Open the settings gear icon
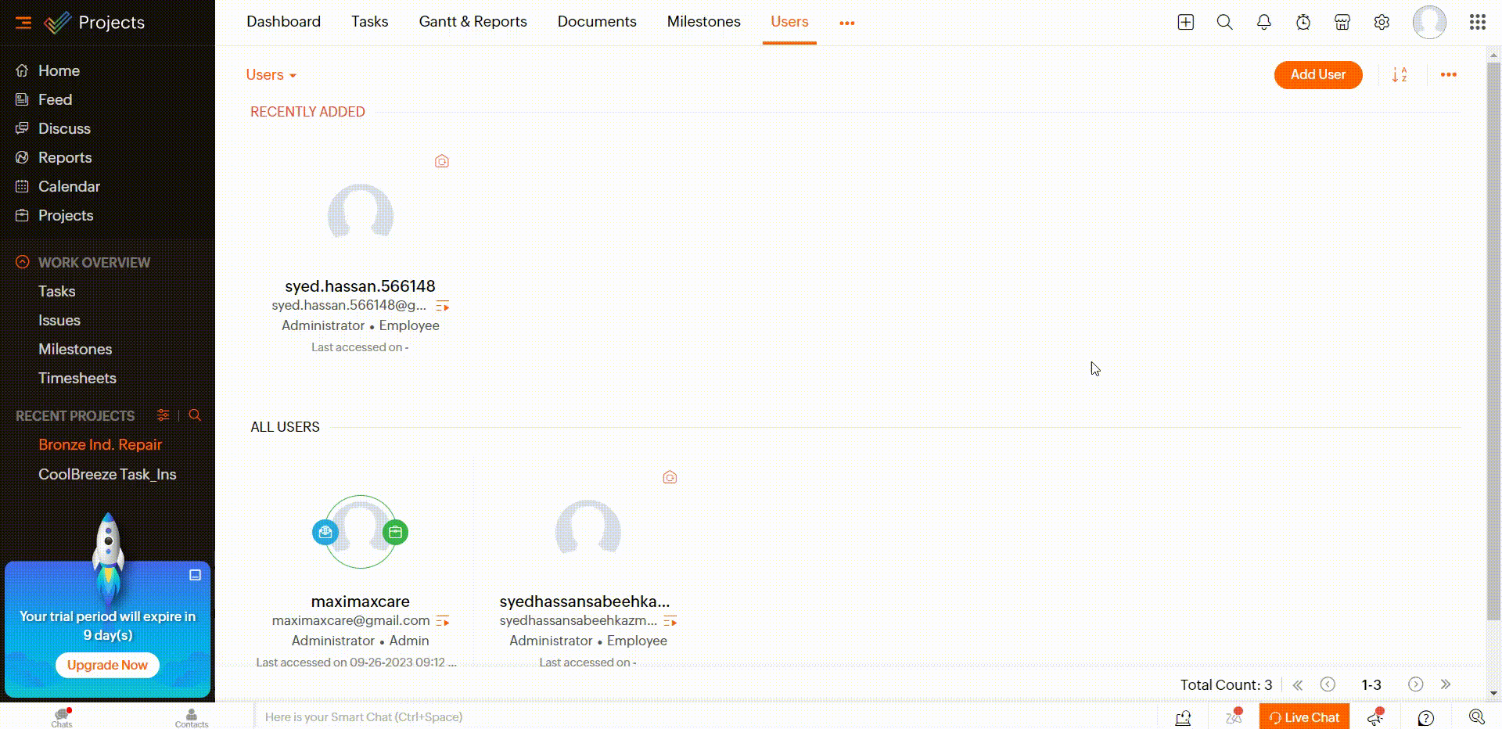1502x729 pixels. (1382, 23)
